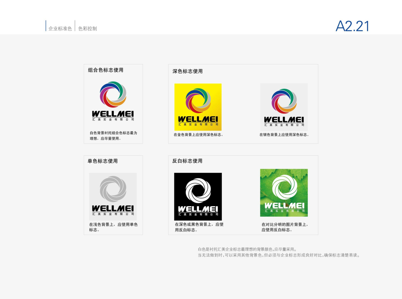Click the WELLMEI wordmark on the gold background
The width and height of the screenshot is (402, 299).
click(198, 119)
